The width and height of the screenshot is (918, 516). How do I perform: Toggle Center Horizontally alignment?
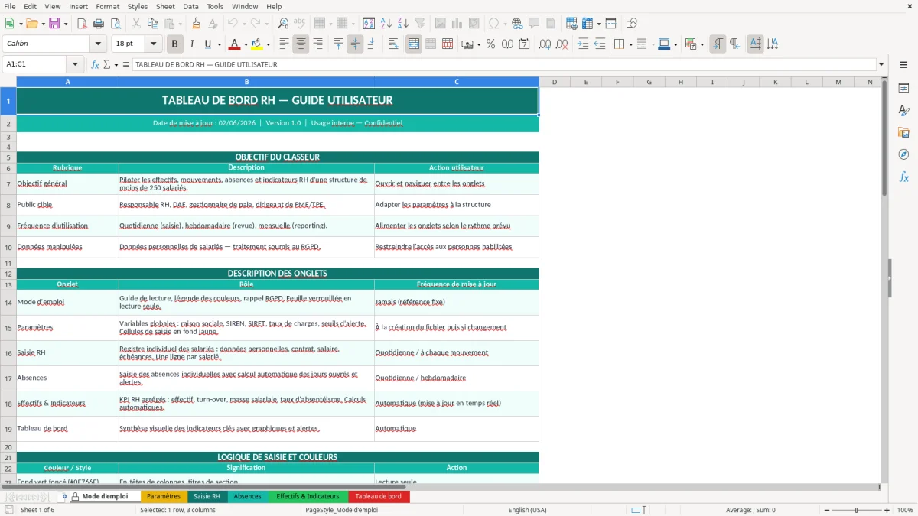(301, 44)
